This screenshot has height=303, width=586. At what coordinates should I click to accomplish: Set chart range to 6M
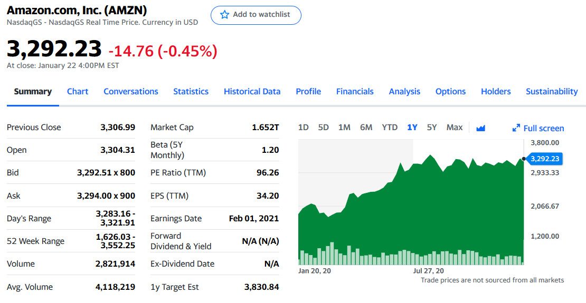tap(366, 127)
